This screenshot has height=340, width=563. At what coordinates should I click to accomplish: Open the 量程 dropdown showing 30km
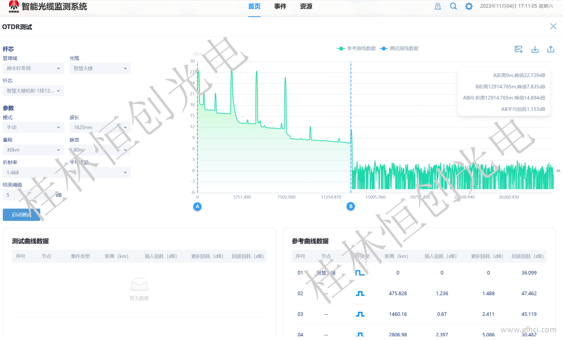(x=33, y=150)
